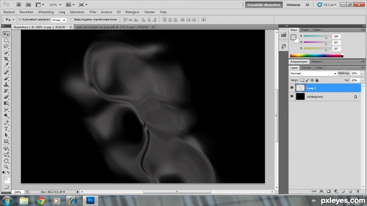Select the 3D Rotate tool
The height and width of the screenshot is (206, 367).
coord(6,149)
